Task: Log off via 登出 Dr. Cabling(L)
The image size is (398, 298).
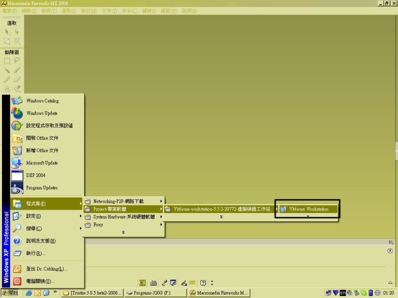Action: (47, 269)
